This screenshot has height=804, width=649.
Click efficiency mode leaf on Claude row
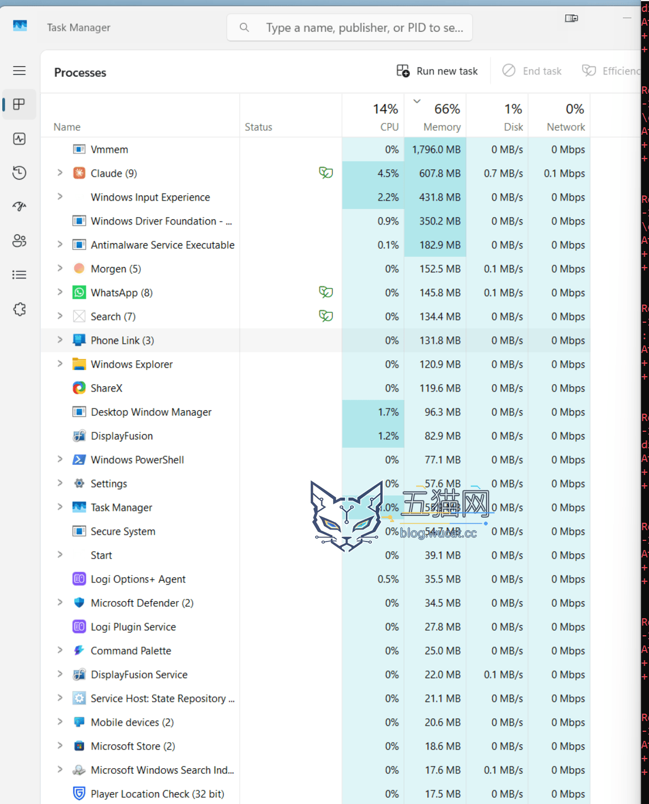coord(326,173)
